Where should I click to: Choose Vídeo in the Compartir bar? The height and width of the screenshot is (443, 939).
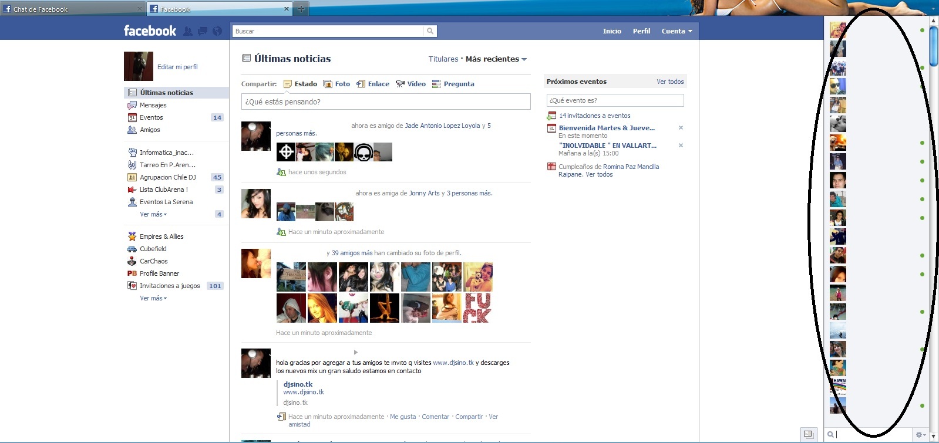(x=410, y=84)
